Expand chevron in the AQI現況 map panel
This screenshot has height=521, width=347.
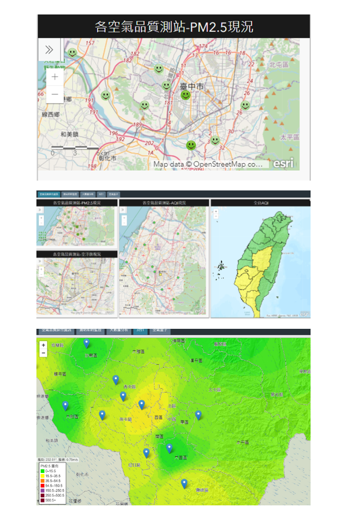(123, 210)
